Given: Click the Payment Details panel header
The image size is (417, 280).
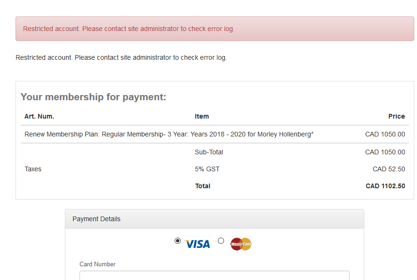Looking at the screenshot, I should coord(215,219).
